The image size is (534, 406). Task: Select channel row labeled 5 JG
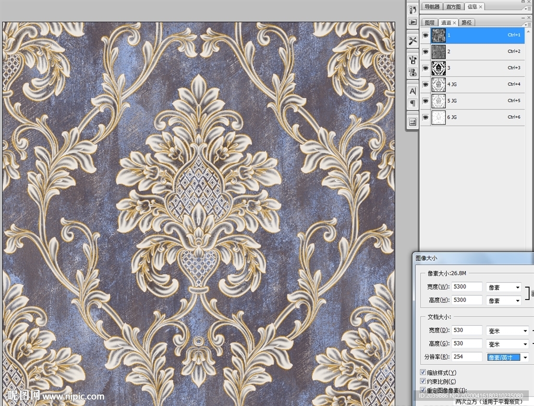click(472, 101)
